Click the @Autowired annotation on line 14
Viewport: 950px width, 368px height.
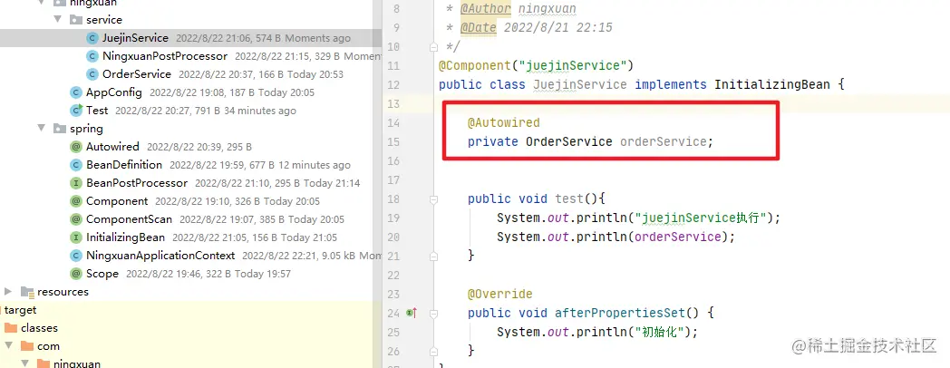tap(503, 122)
